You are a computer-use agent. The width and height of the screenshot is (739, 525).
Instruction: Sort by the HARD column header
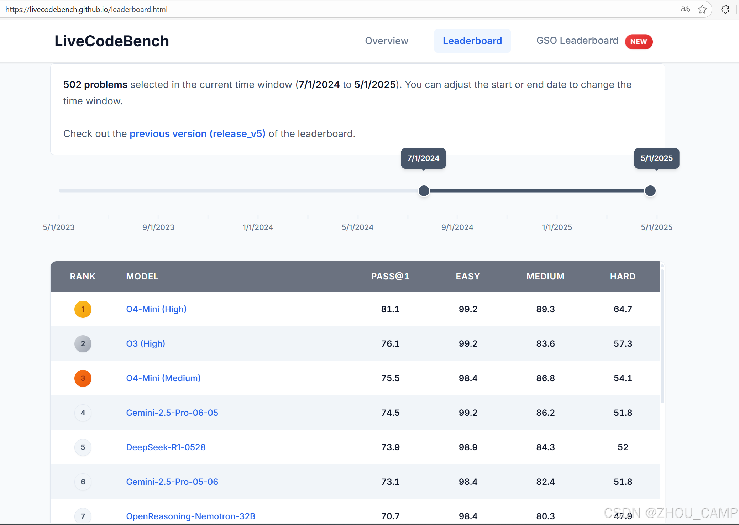coord(623,277)
